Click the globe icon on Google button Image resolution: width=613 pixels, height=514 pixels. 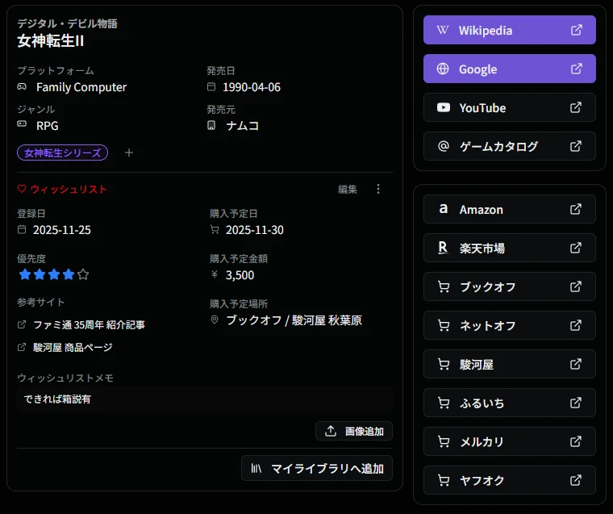[443, 69]
